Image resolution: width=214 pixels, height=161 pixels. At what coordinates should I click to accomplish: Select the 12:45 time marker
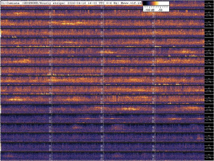pos(153,34)
